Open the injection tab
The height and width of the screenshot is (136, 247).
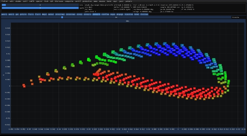[x=129, y=14]
